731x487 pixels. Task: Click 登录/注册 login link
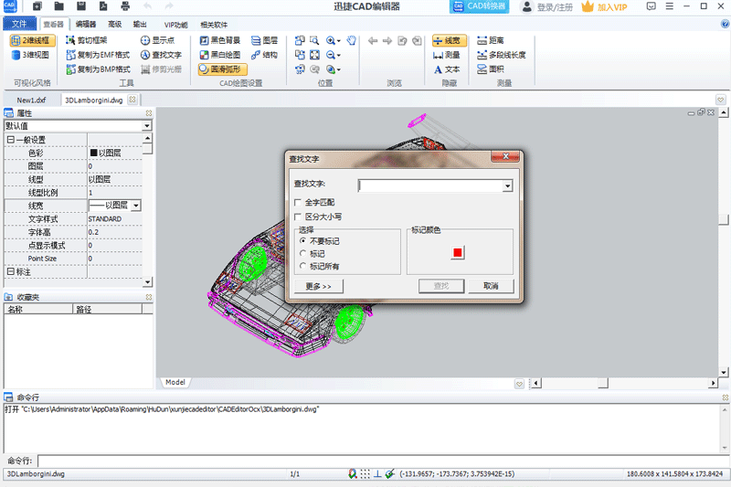click(x=546, y=7)
